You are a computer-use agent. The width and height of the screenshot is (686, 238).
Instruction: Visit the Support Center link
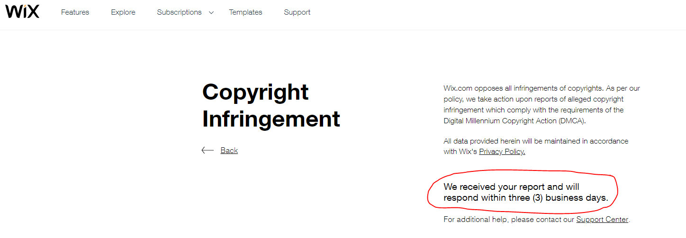point(602,220)
